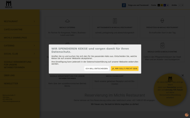190x118 pixels.
Task: Open the Michls Catering card title
Action: point(67,27)
